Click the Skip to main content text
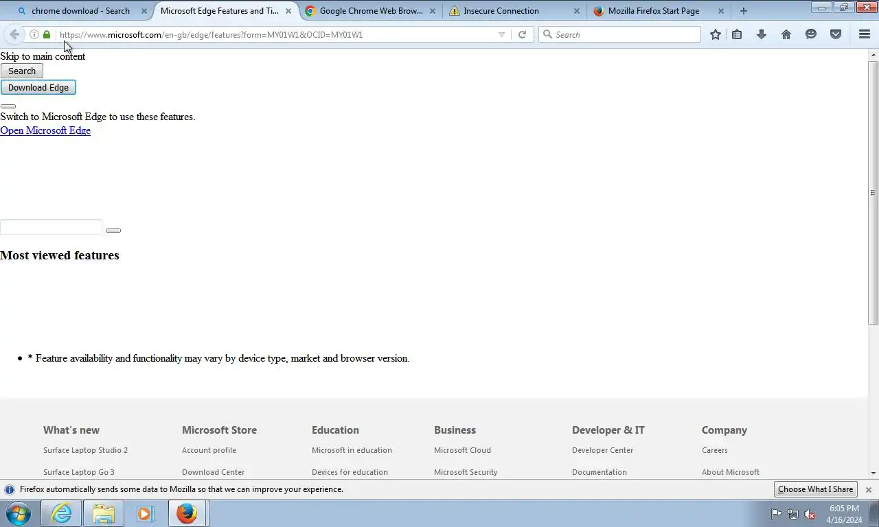The height and width of the screenshot is (527, 879). [43, 56]
